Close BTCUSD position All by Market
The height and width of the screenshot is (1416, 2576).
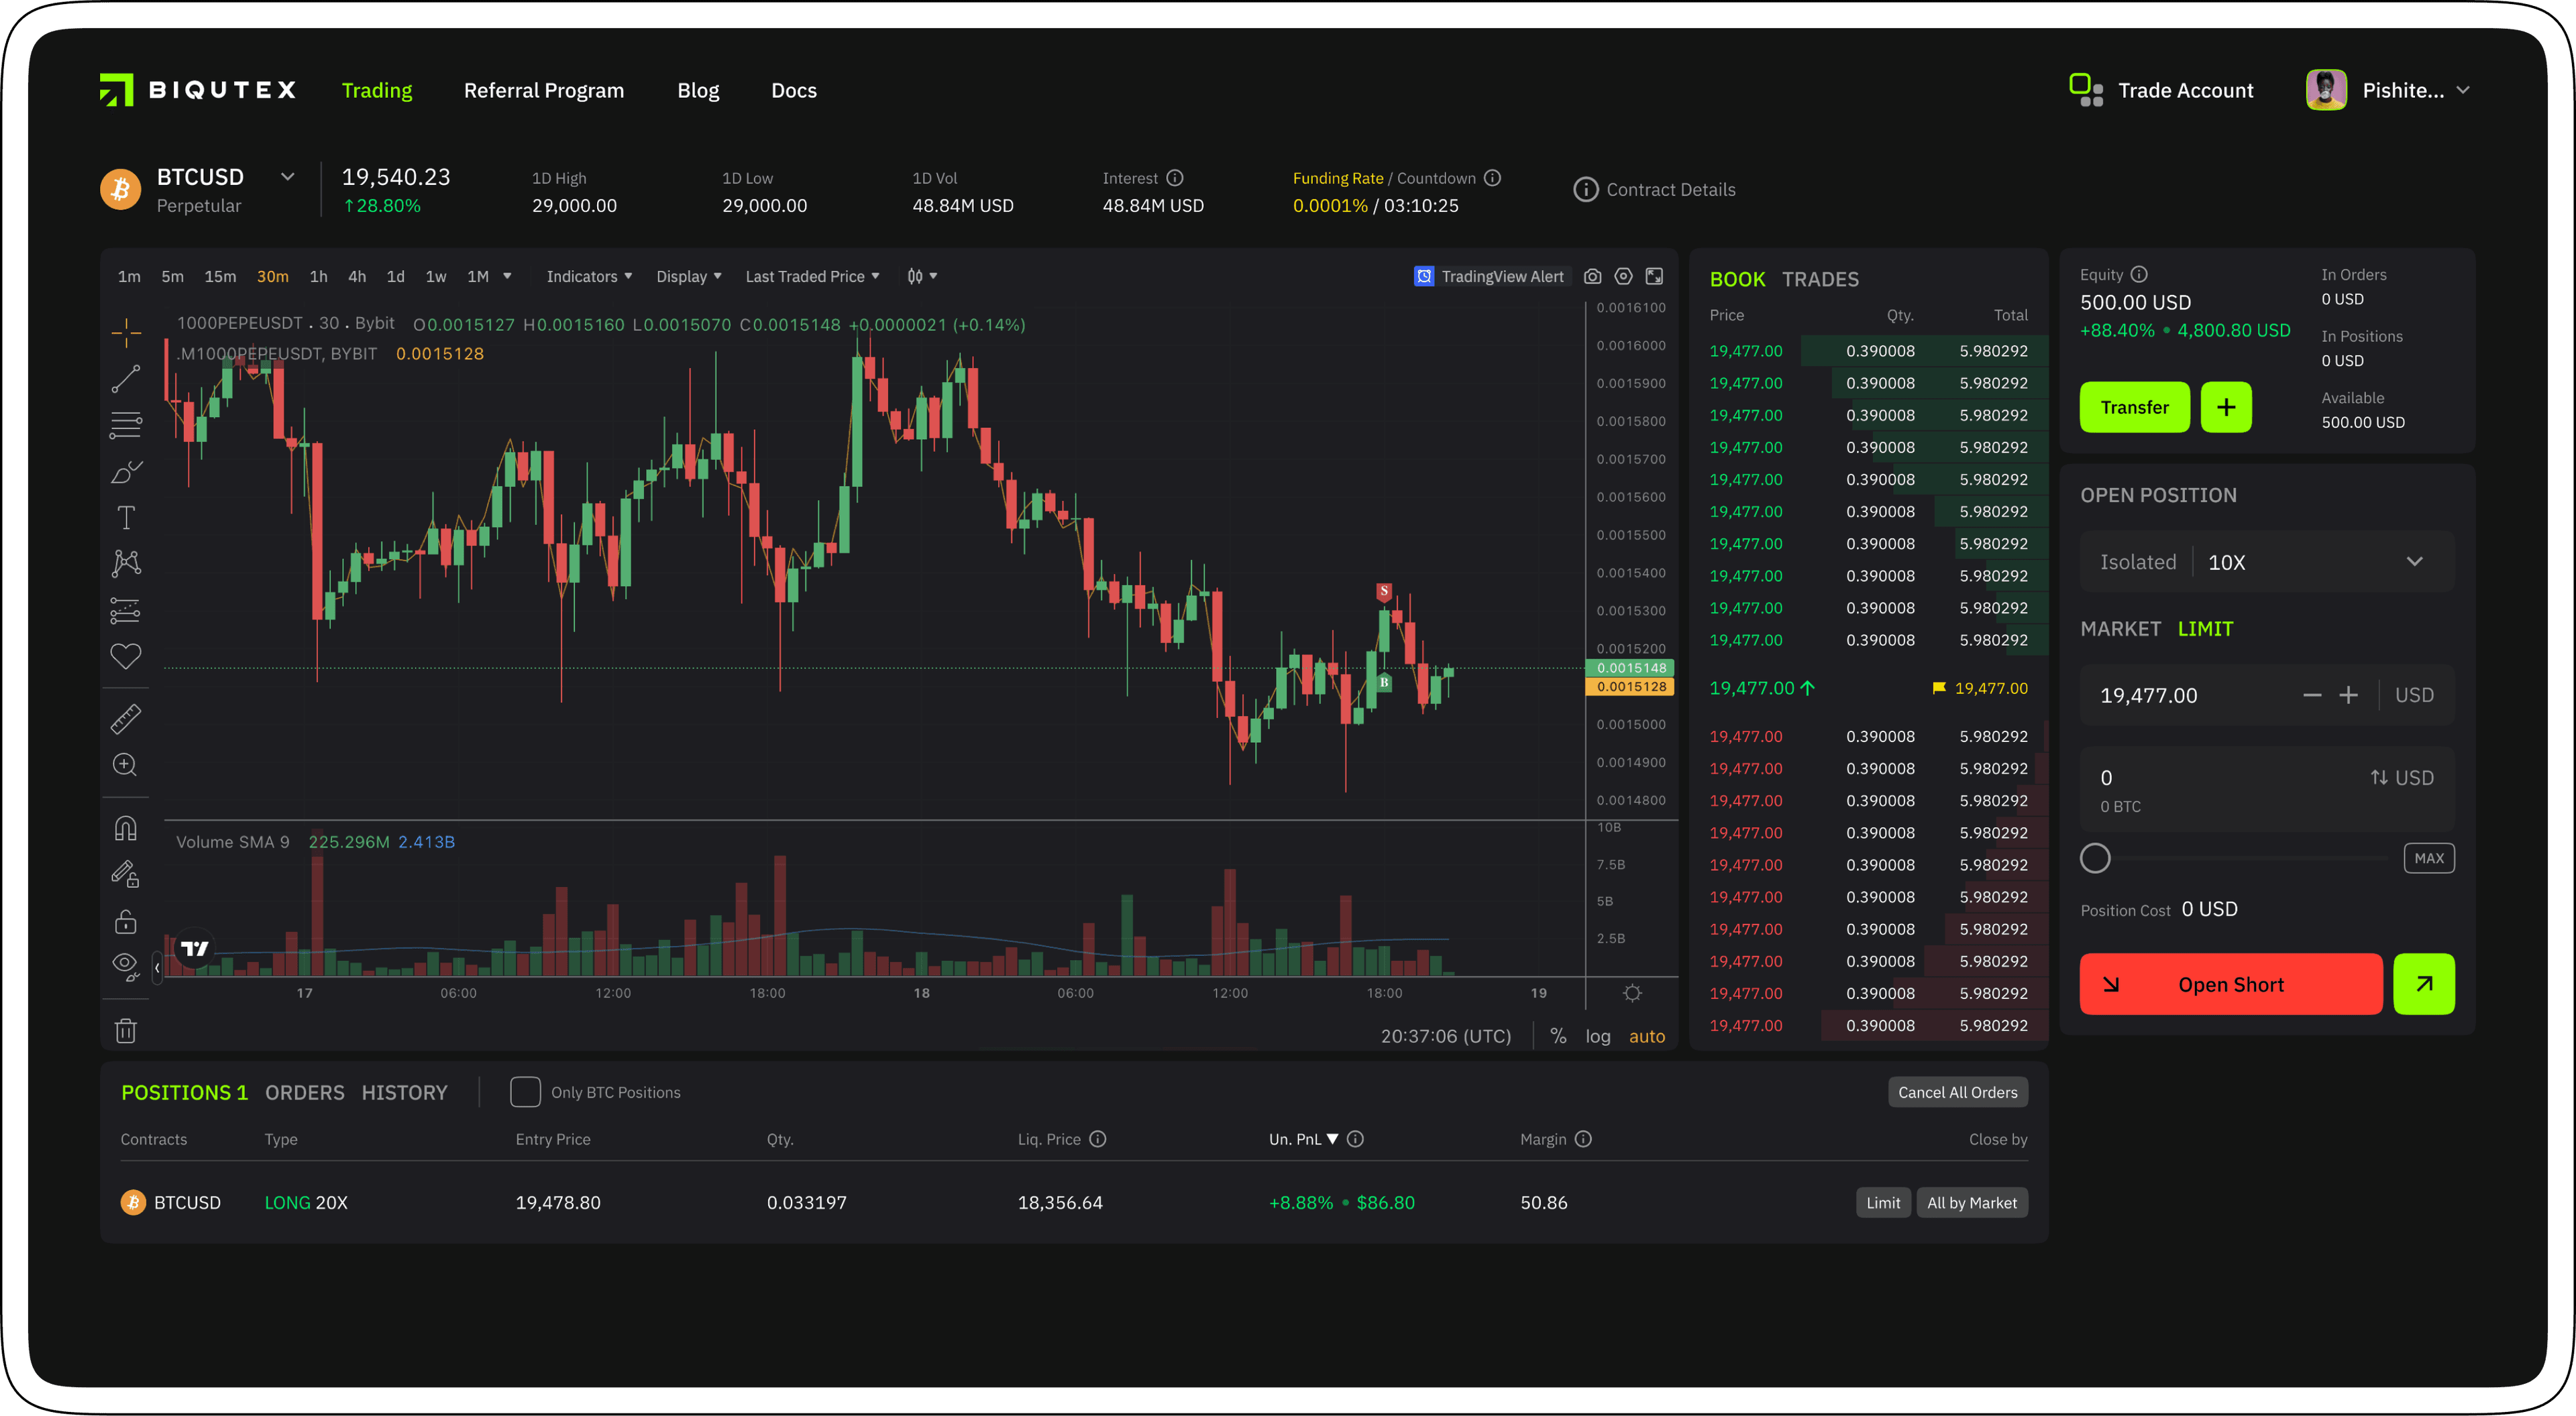[1972, 1203]
